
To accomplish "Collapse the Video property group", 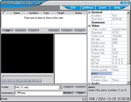I will point(89,26).
